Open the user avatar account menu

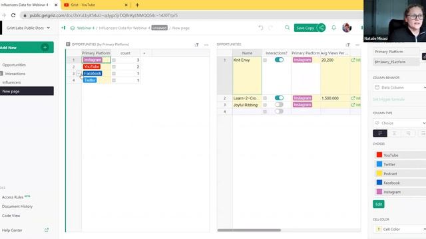tap(347, 28)
